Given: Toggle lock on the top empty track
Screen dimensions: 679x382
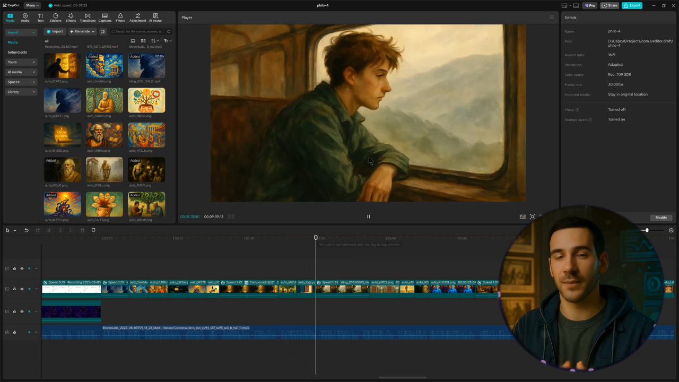Looking at the screenshot, I should 14,268.
